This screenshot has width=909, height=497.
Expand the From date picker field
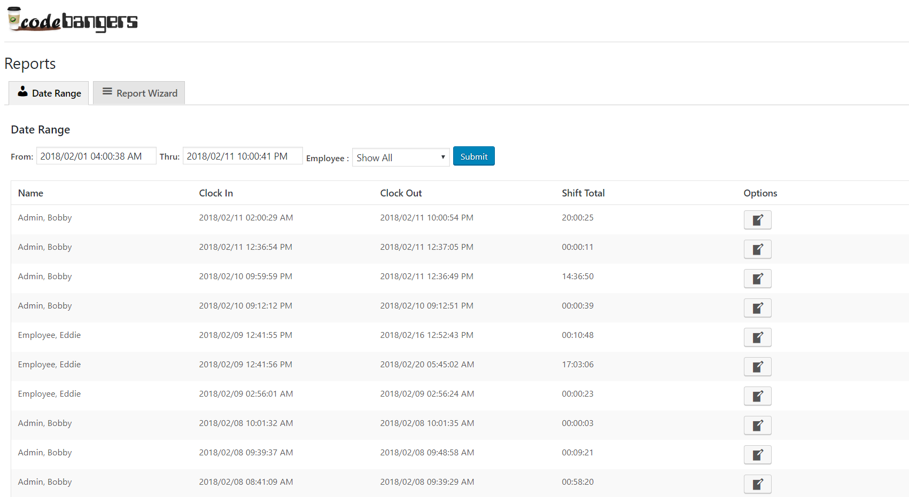(x=96, y=155)
